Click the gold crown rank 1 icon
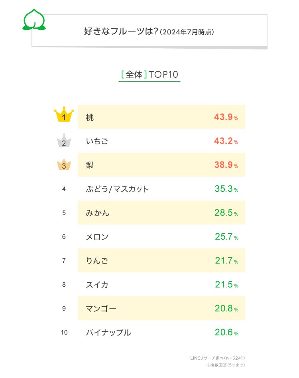The image size is (299, 378). tap(64, 116)
